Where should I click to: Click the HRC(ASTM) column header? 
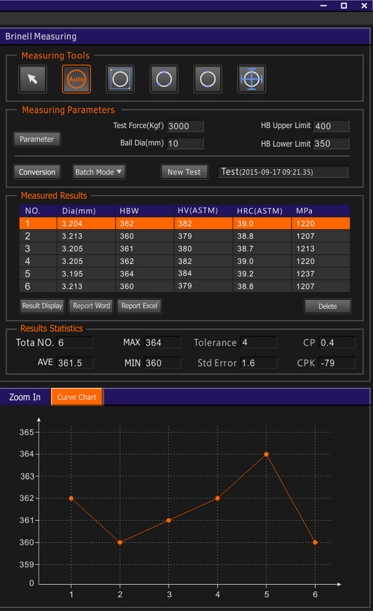click(x=262, y=211)
